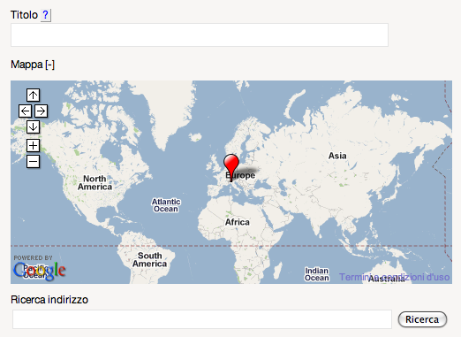Zoom in with the plus icon
Image resolution: width=461 pixels, height=337 pixels.
pos(33,146)
